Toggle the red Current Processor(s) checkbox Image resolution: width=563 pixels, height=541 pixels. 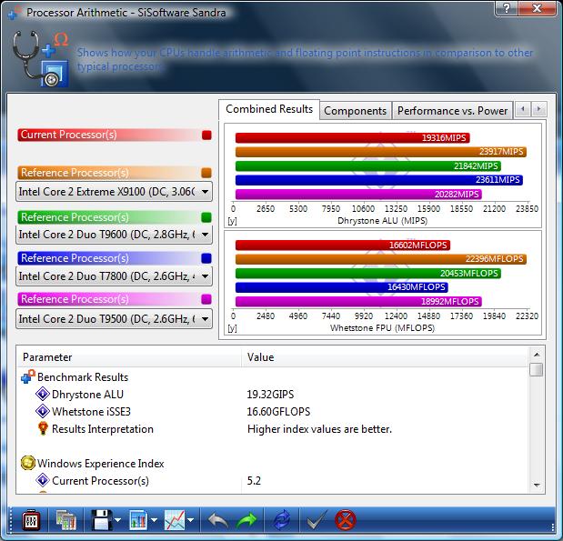[x=206, y=135]
